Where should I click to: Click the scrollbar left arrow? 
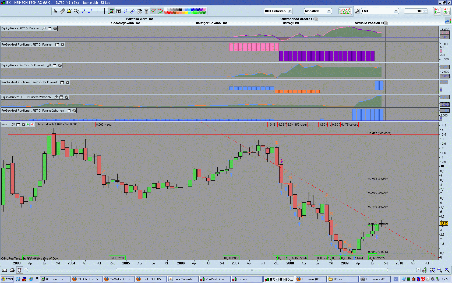[x=26, y=270]
